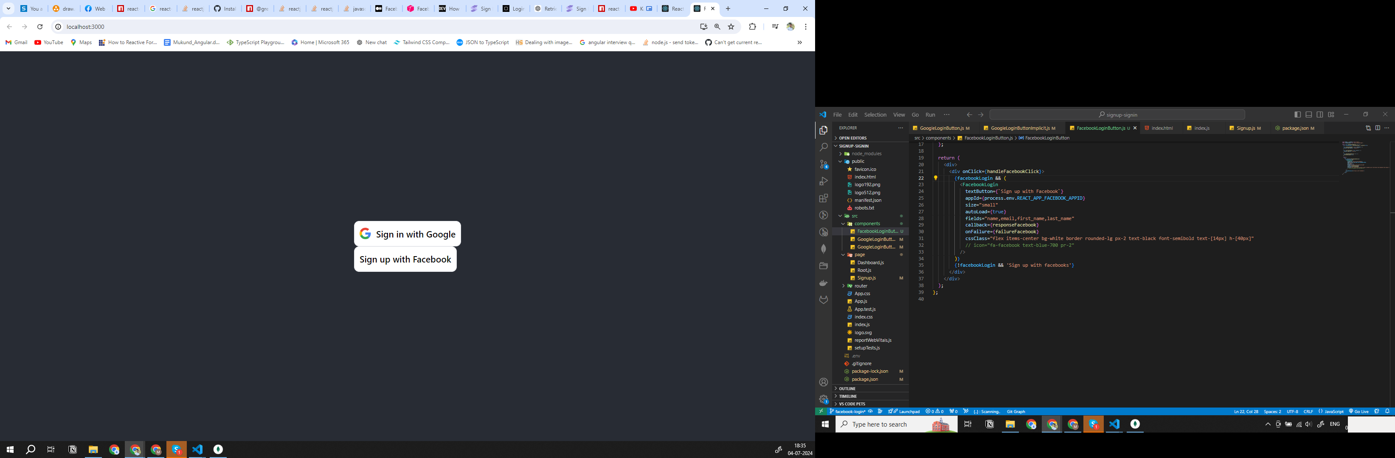Open the Selection menu in VS Code
The width and height of the screenshot is (1395, 458).
(x=875, y=114)
